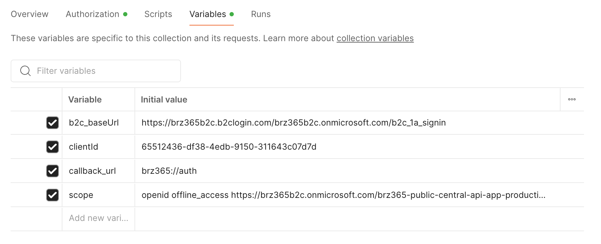
Task: Click the Add new variable field
Action: (98, 218)
